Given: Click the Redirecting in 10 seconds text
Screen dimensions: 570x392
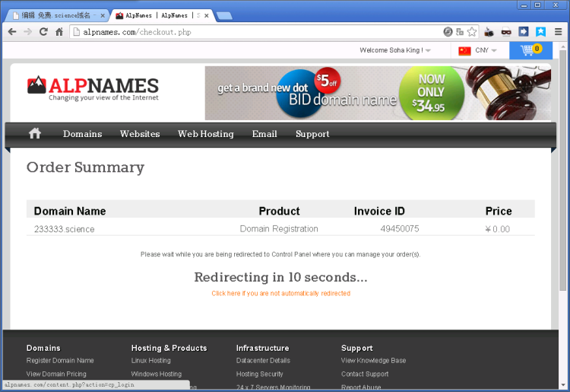Looking at the screenshot, I should point(281,277).
